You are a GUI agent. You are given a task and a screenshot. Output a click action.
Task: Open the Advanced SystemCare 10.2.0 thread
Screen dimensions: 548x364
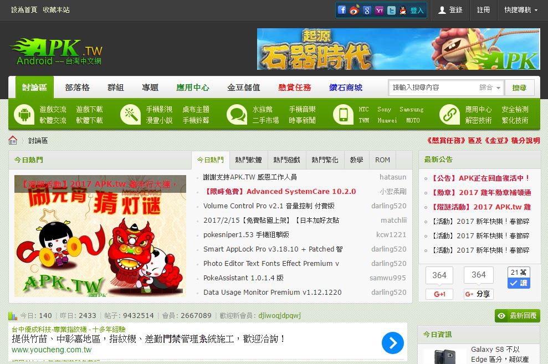280,192
